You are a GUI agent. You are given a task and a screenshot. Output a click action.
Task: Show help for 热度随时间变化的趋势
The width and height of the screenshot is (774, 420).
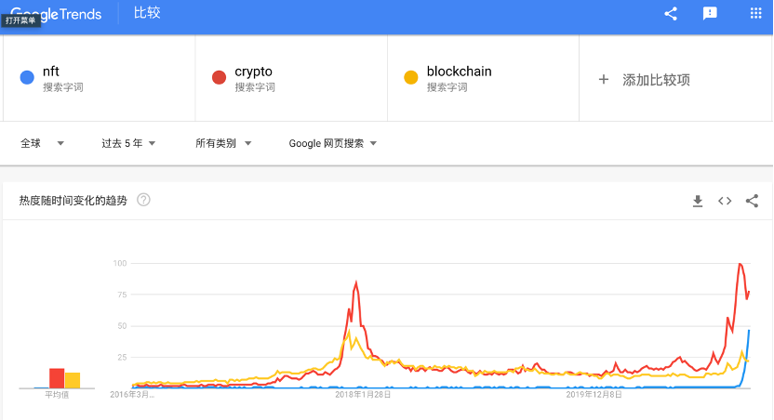click(143, 200)
